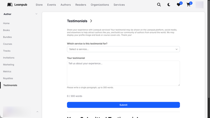Screen dimensions: 210x118
Task: Click the Leanpub book logo icon
Action: point(10,5)
